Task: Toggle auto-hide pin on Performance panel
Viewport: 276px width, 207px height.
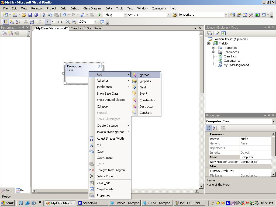Action: [23, 27]
